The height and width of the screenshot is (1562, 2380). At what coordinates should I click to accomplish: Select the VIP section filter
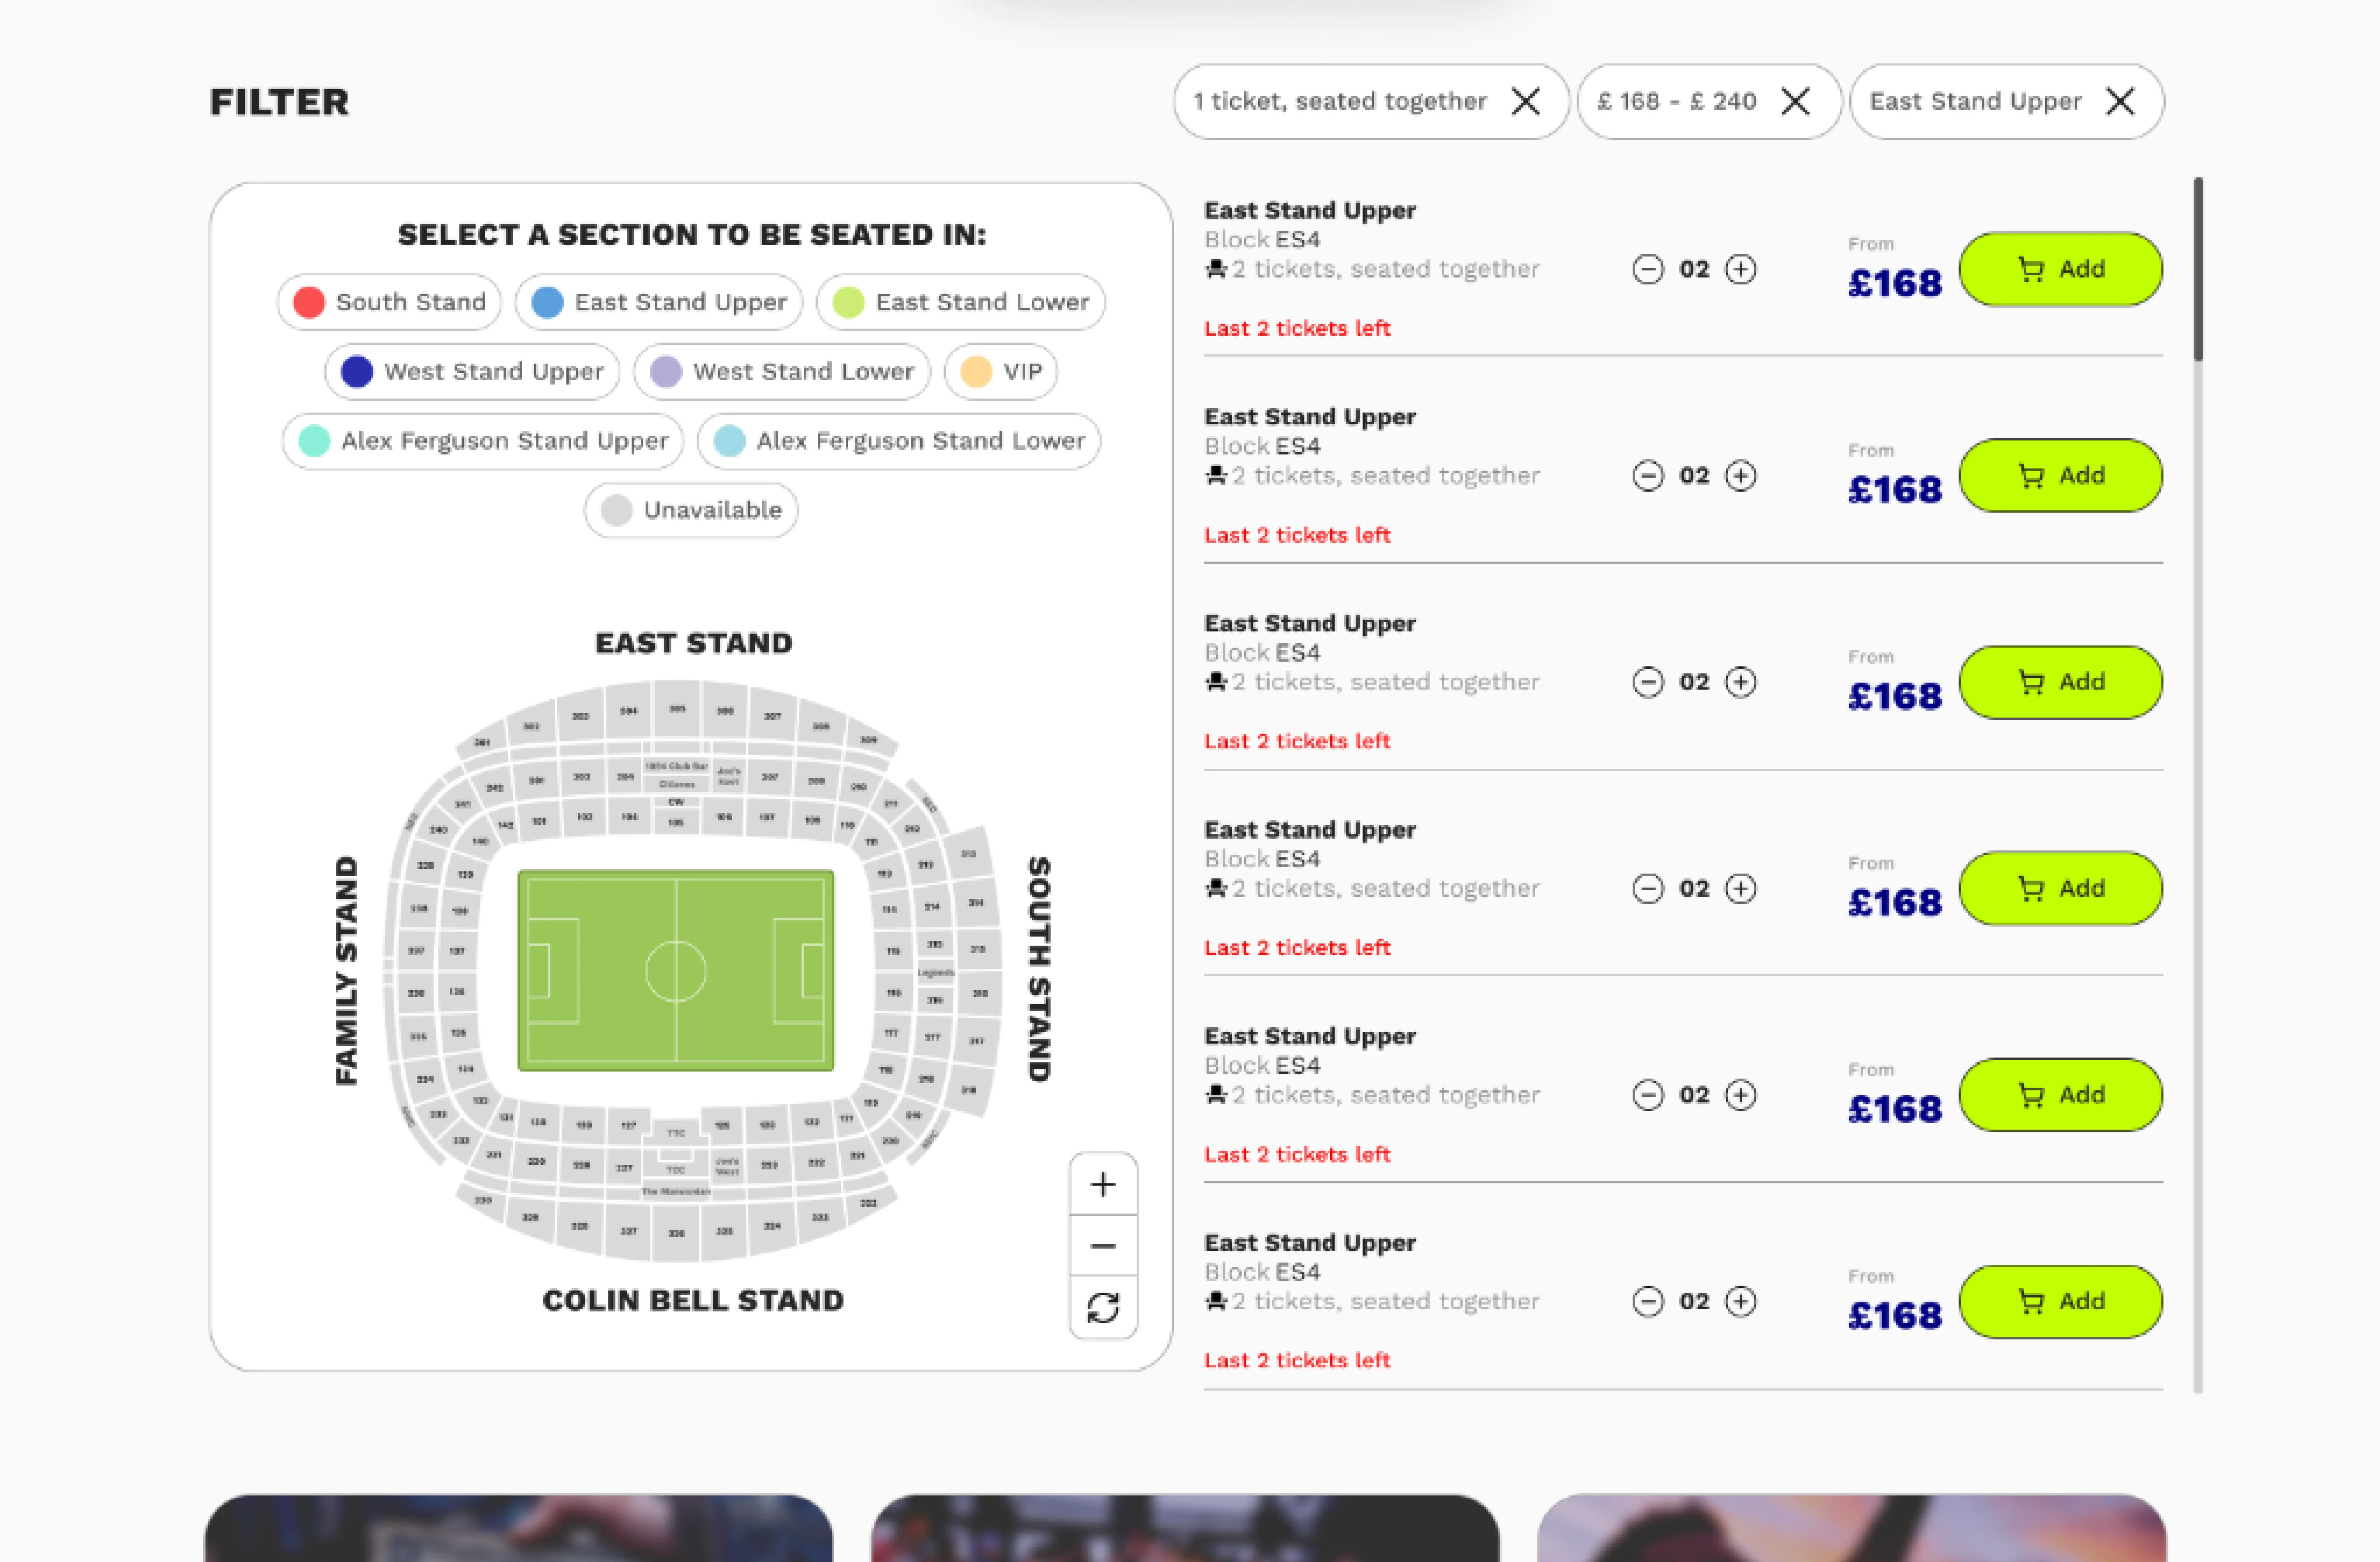(x=999, y=371)
